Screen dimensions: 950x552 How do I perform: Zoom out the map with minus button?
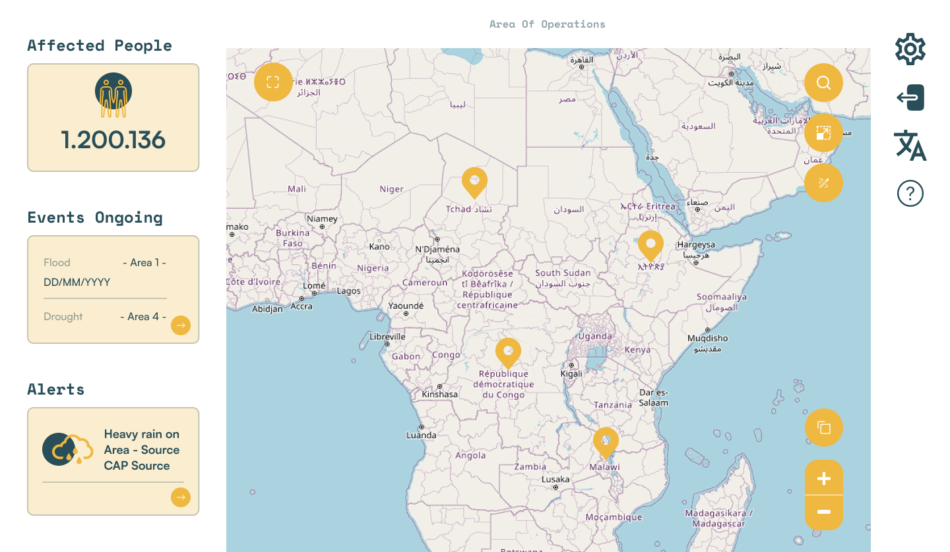[x=824, y=512]
